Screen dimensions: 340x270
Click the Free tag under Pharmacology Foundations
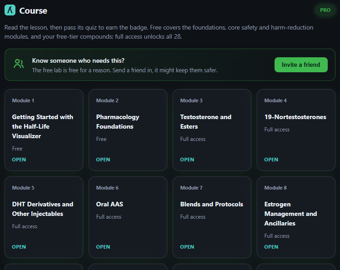(101, 139)
